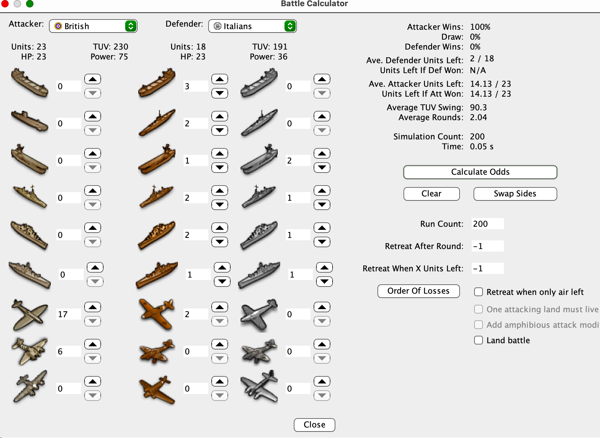Click the British tactical bomber icon
The width and height of the screenshot is (600, 438).
pos(29,351)
